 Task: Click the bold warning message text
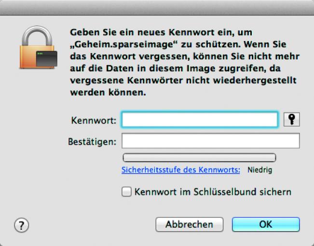pyautogui.click(x=185, y=62)
